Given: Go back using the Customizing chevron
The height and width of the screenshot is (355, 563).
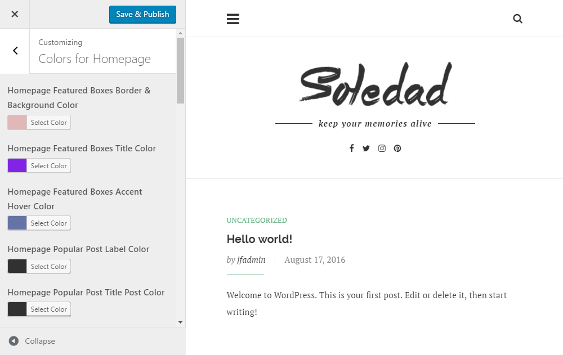Looking at the screenshot, I should [14, 51].
